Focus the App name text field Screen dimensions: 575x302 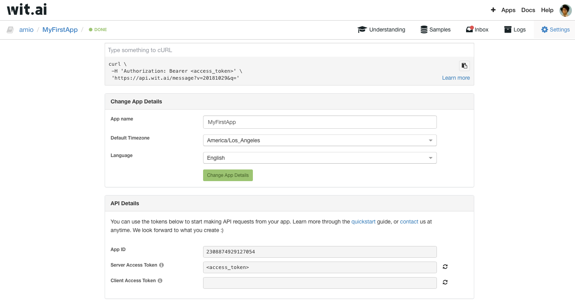[319, 122]
